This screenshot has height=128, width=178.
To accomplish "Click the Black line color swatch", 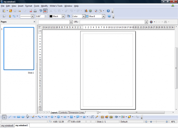I will (x=51, y=16).
